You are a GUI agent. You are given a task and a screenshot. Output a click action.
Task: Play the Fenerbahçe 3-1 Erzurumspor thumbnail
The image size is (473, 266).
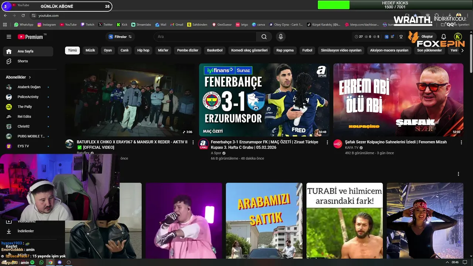264,100
